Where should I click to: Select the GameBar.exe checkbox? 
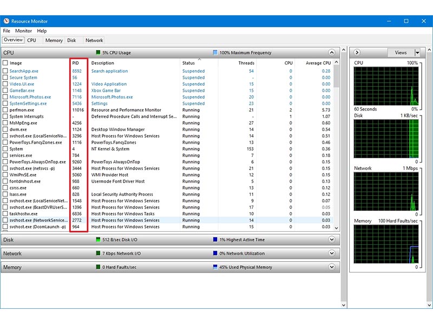pyautogui.click(x=5, y=90)
